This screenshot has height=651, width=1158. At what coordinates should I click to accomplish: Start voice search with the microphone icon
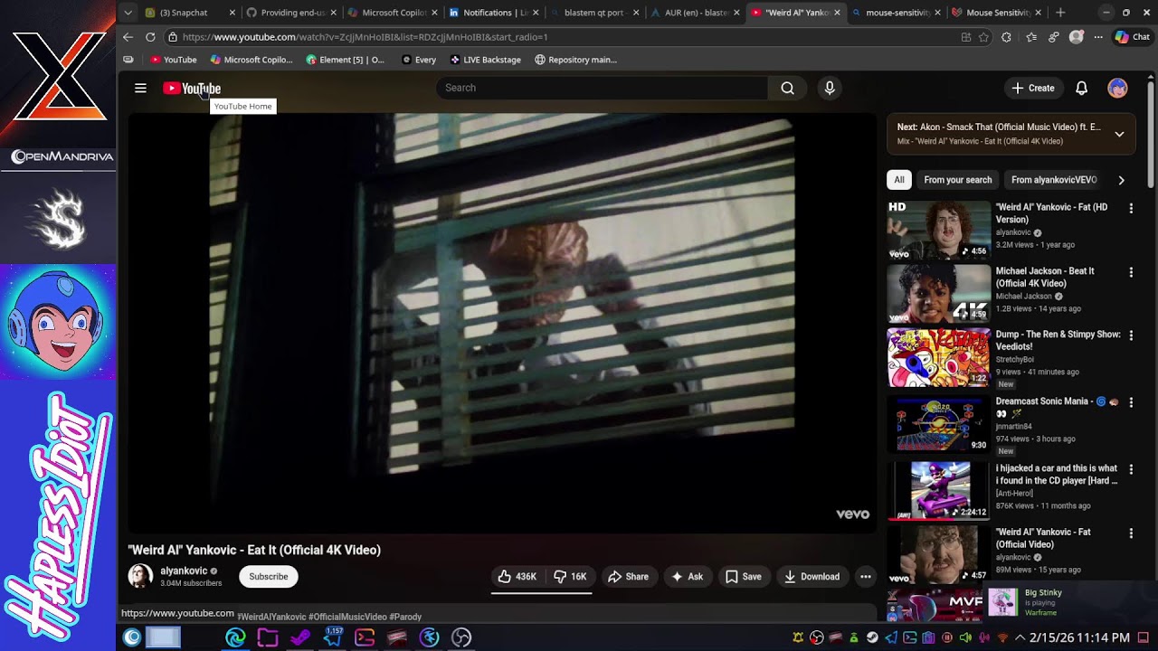pyautogui.click(x=830, y=88)
